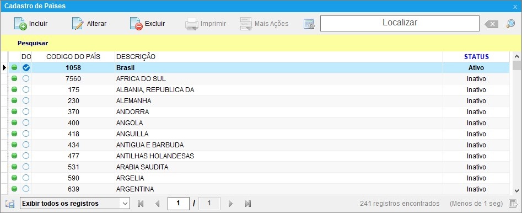Select radio for ALBANIA row
The width and height of the screenshot is (522, 213).
click(26, 89)
